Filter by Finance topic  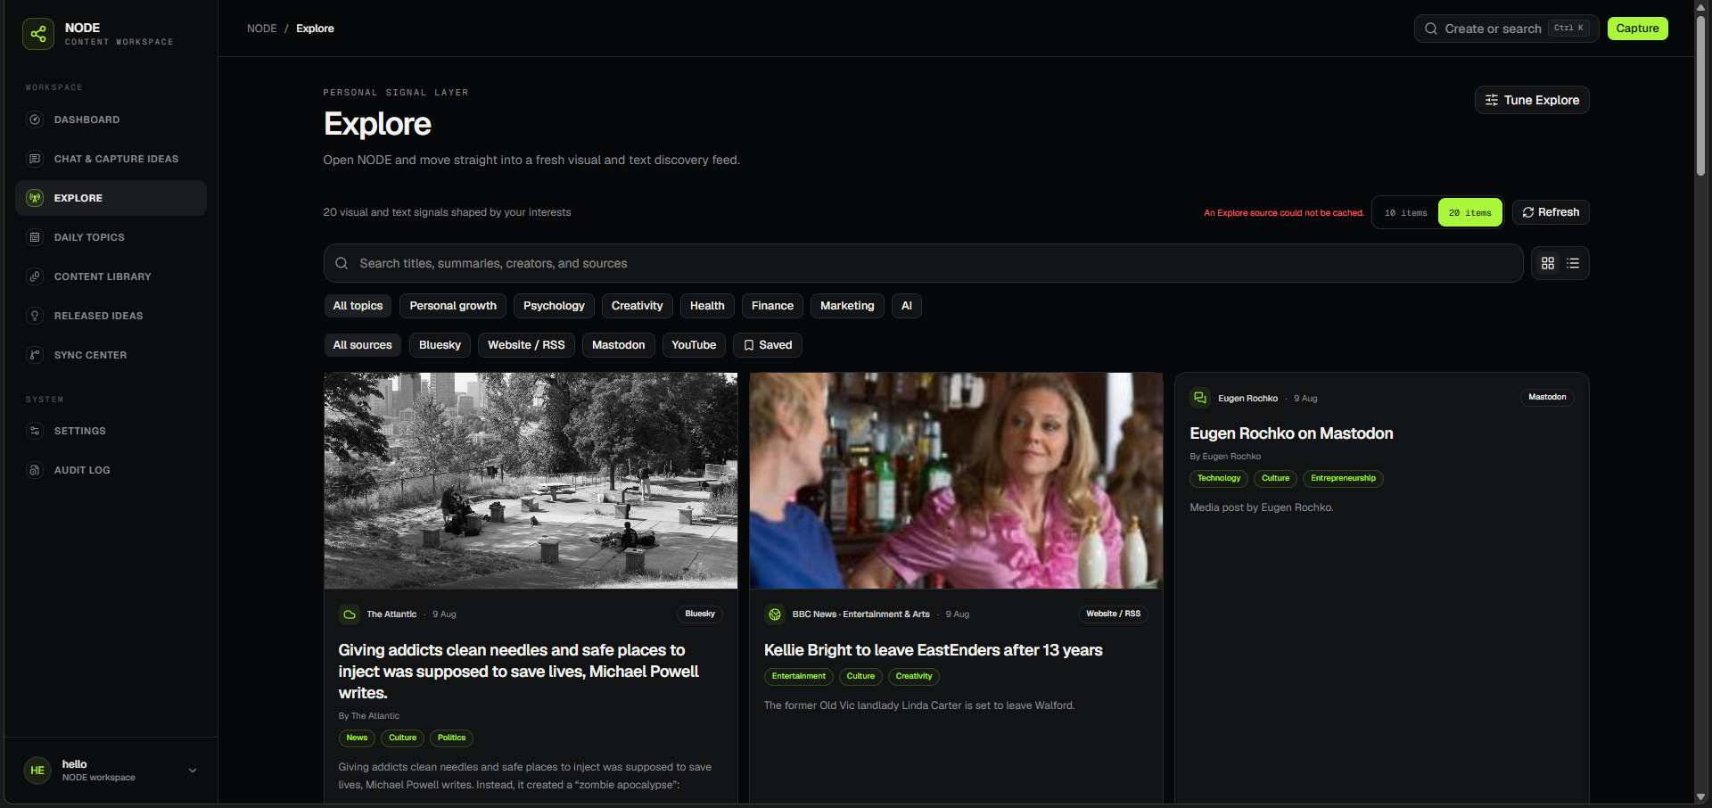[772, 306]
